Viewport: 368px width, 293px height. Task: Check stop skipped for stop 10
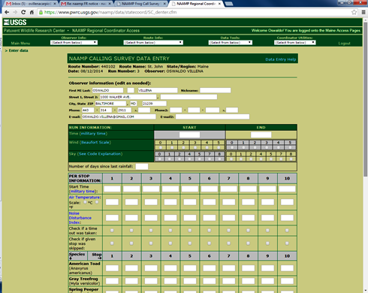287,243
